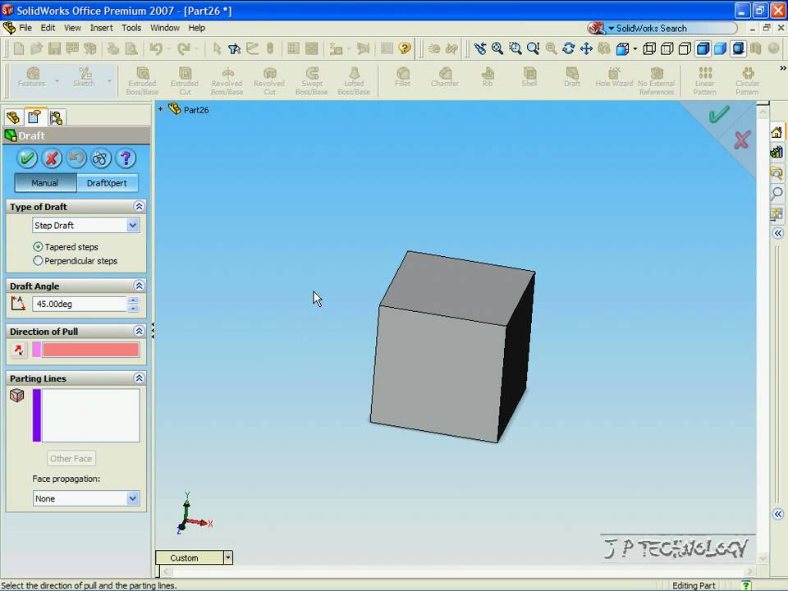Cancel the Draft with the red X
Screen dimensions: 788x591
pyautogui.click(x=51, y=158)
